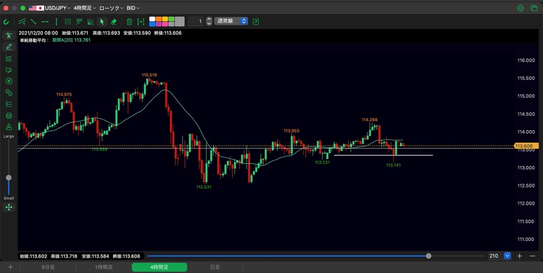The height and width of the screenshot is (273, 543).
Task: Select the 4時間足 tab
Action: (159, 267)
